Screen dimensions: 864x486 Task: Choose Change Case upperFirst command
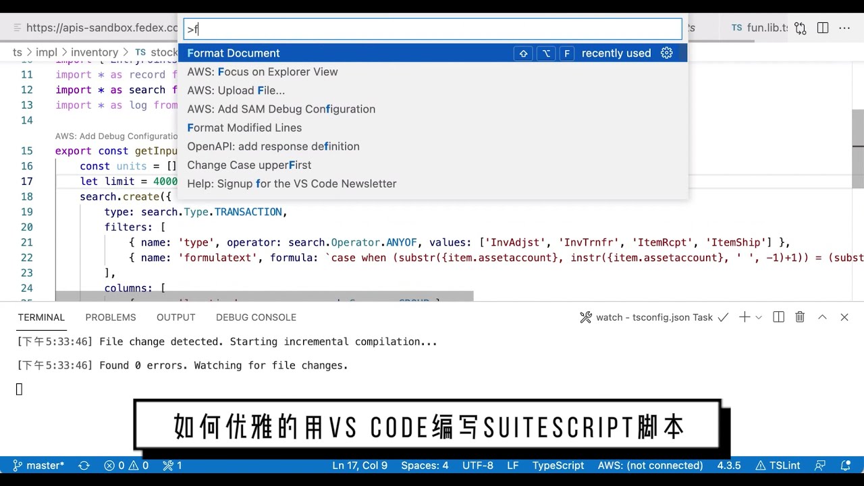(x=432, y=165)
